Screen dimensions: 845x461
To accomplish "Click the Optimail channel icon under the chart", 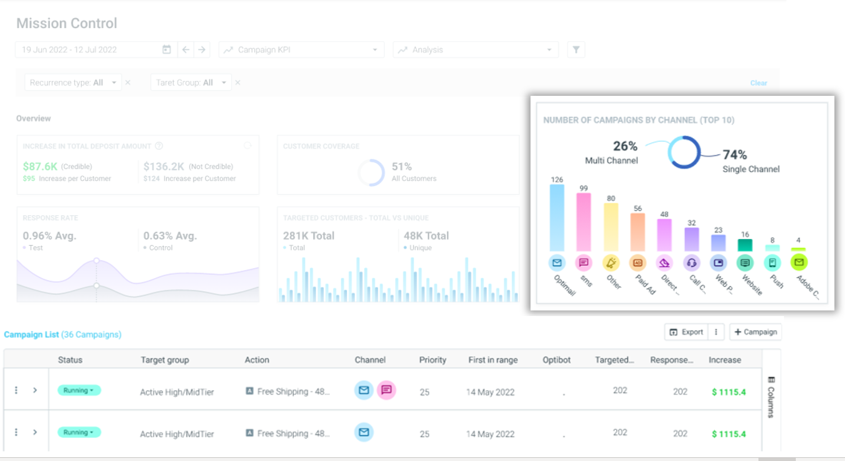I will (557, 263).
